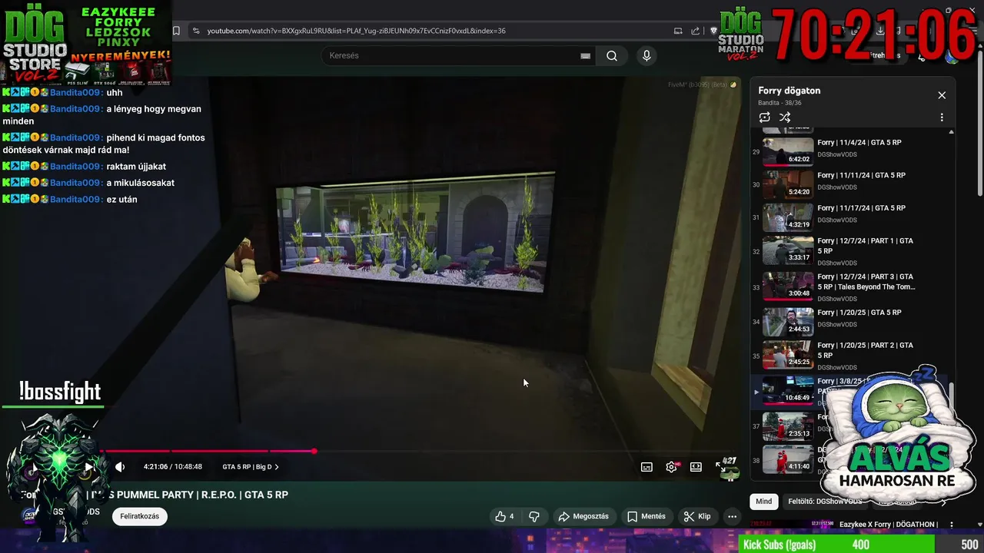This screenshot has width=984, height=553.
Task: Click the bookmark icon left of address bar
Action: pos(176,31)
